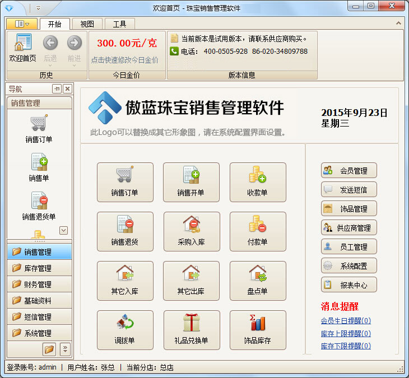Select 库存管理 navigation group

click(39, 268)
